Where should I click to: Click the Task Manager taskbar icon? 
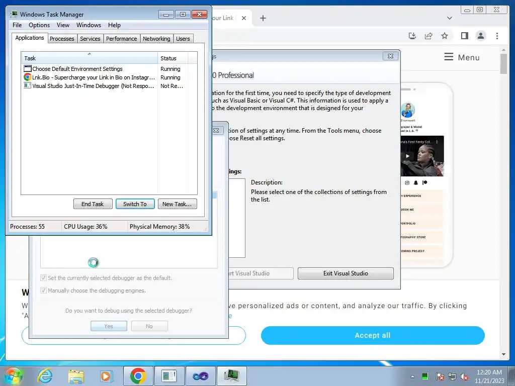(232, 376)
